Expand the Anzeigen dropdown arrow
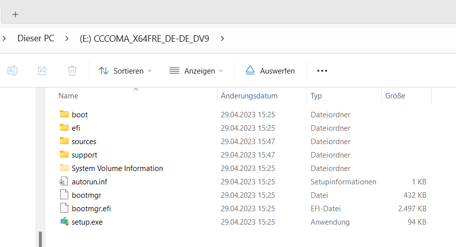Image resolution: width=456 pixels, height=247 pixels. pos(221,71)
